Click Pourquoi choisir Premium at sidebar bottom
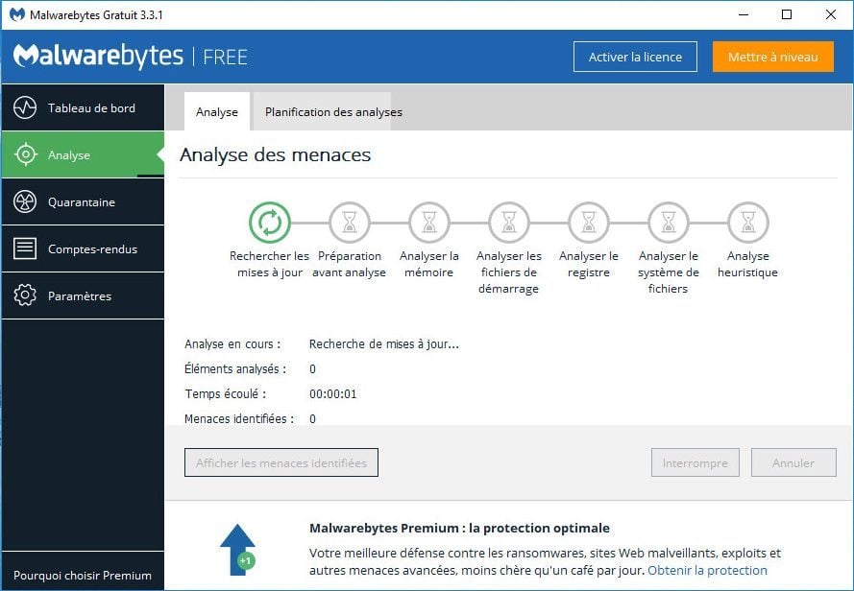854x591 pixels. click(x=83, y=576)
